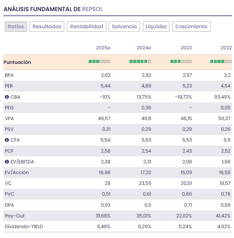Click the 2024e score rating squares
This screenshot has width=234, height=238.
click(x=140, y=61)
